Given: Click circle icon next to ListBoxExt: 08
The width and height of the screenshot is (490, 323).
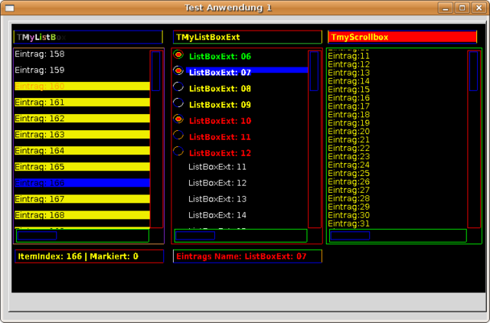Looking at the screenshot, I should (x=178, y=87).
